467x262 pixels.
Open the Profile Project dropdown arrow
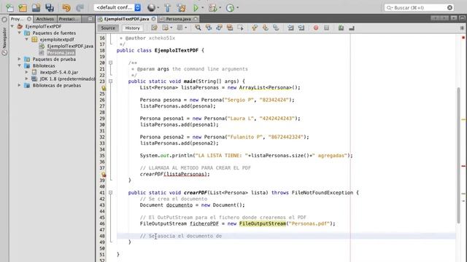coord(237,8)
